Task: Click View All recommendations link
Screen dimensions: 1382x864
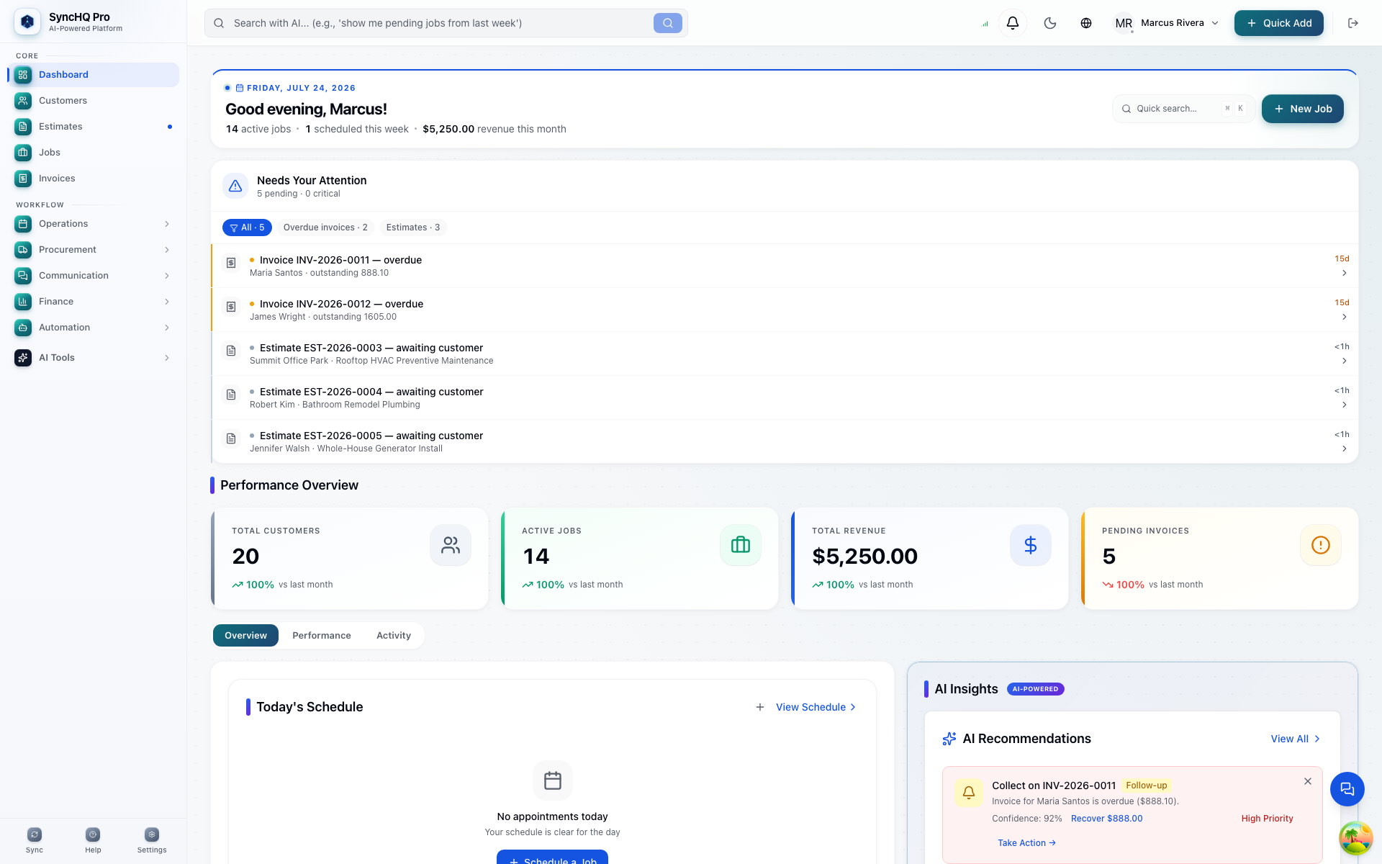Action: click(x=1296, y=739)
